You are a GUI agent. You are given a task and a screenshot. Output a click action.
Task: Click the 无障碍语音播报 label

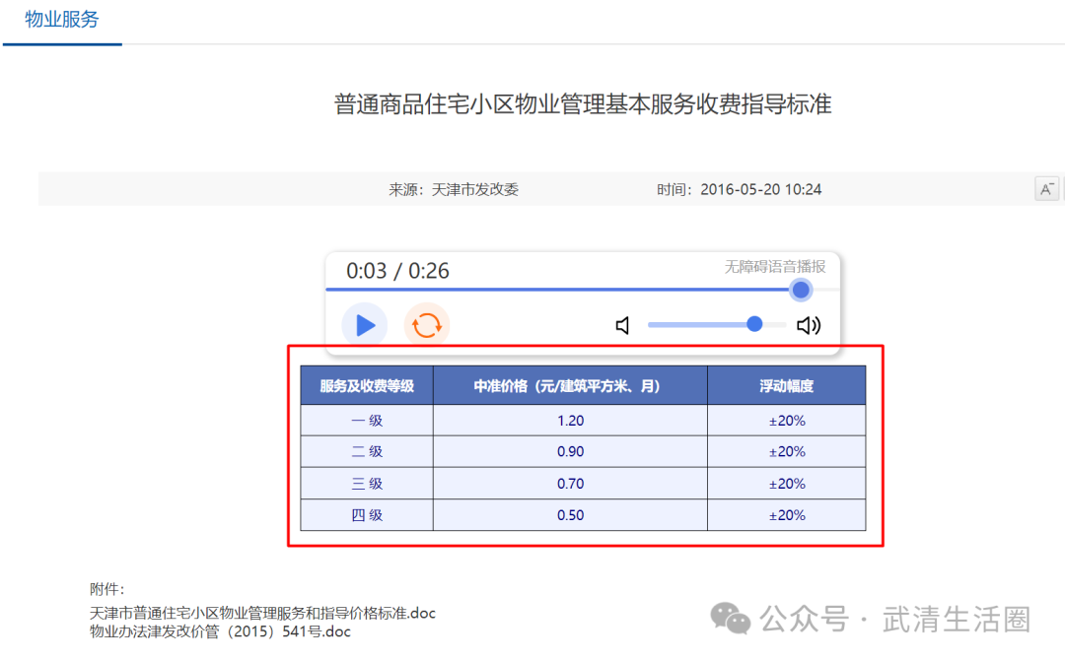coord(775,267)
